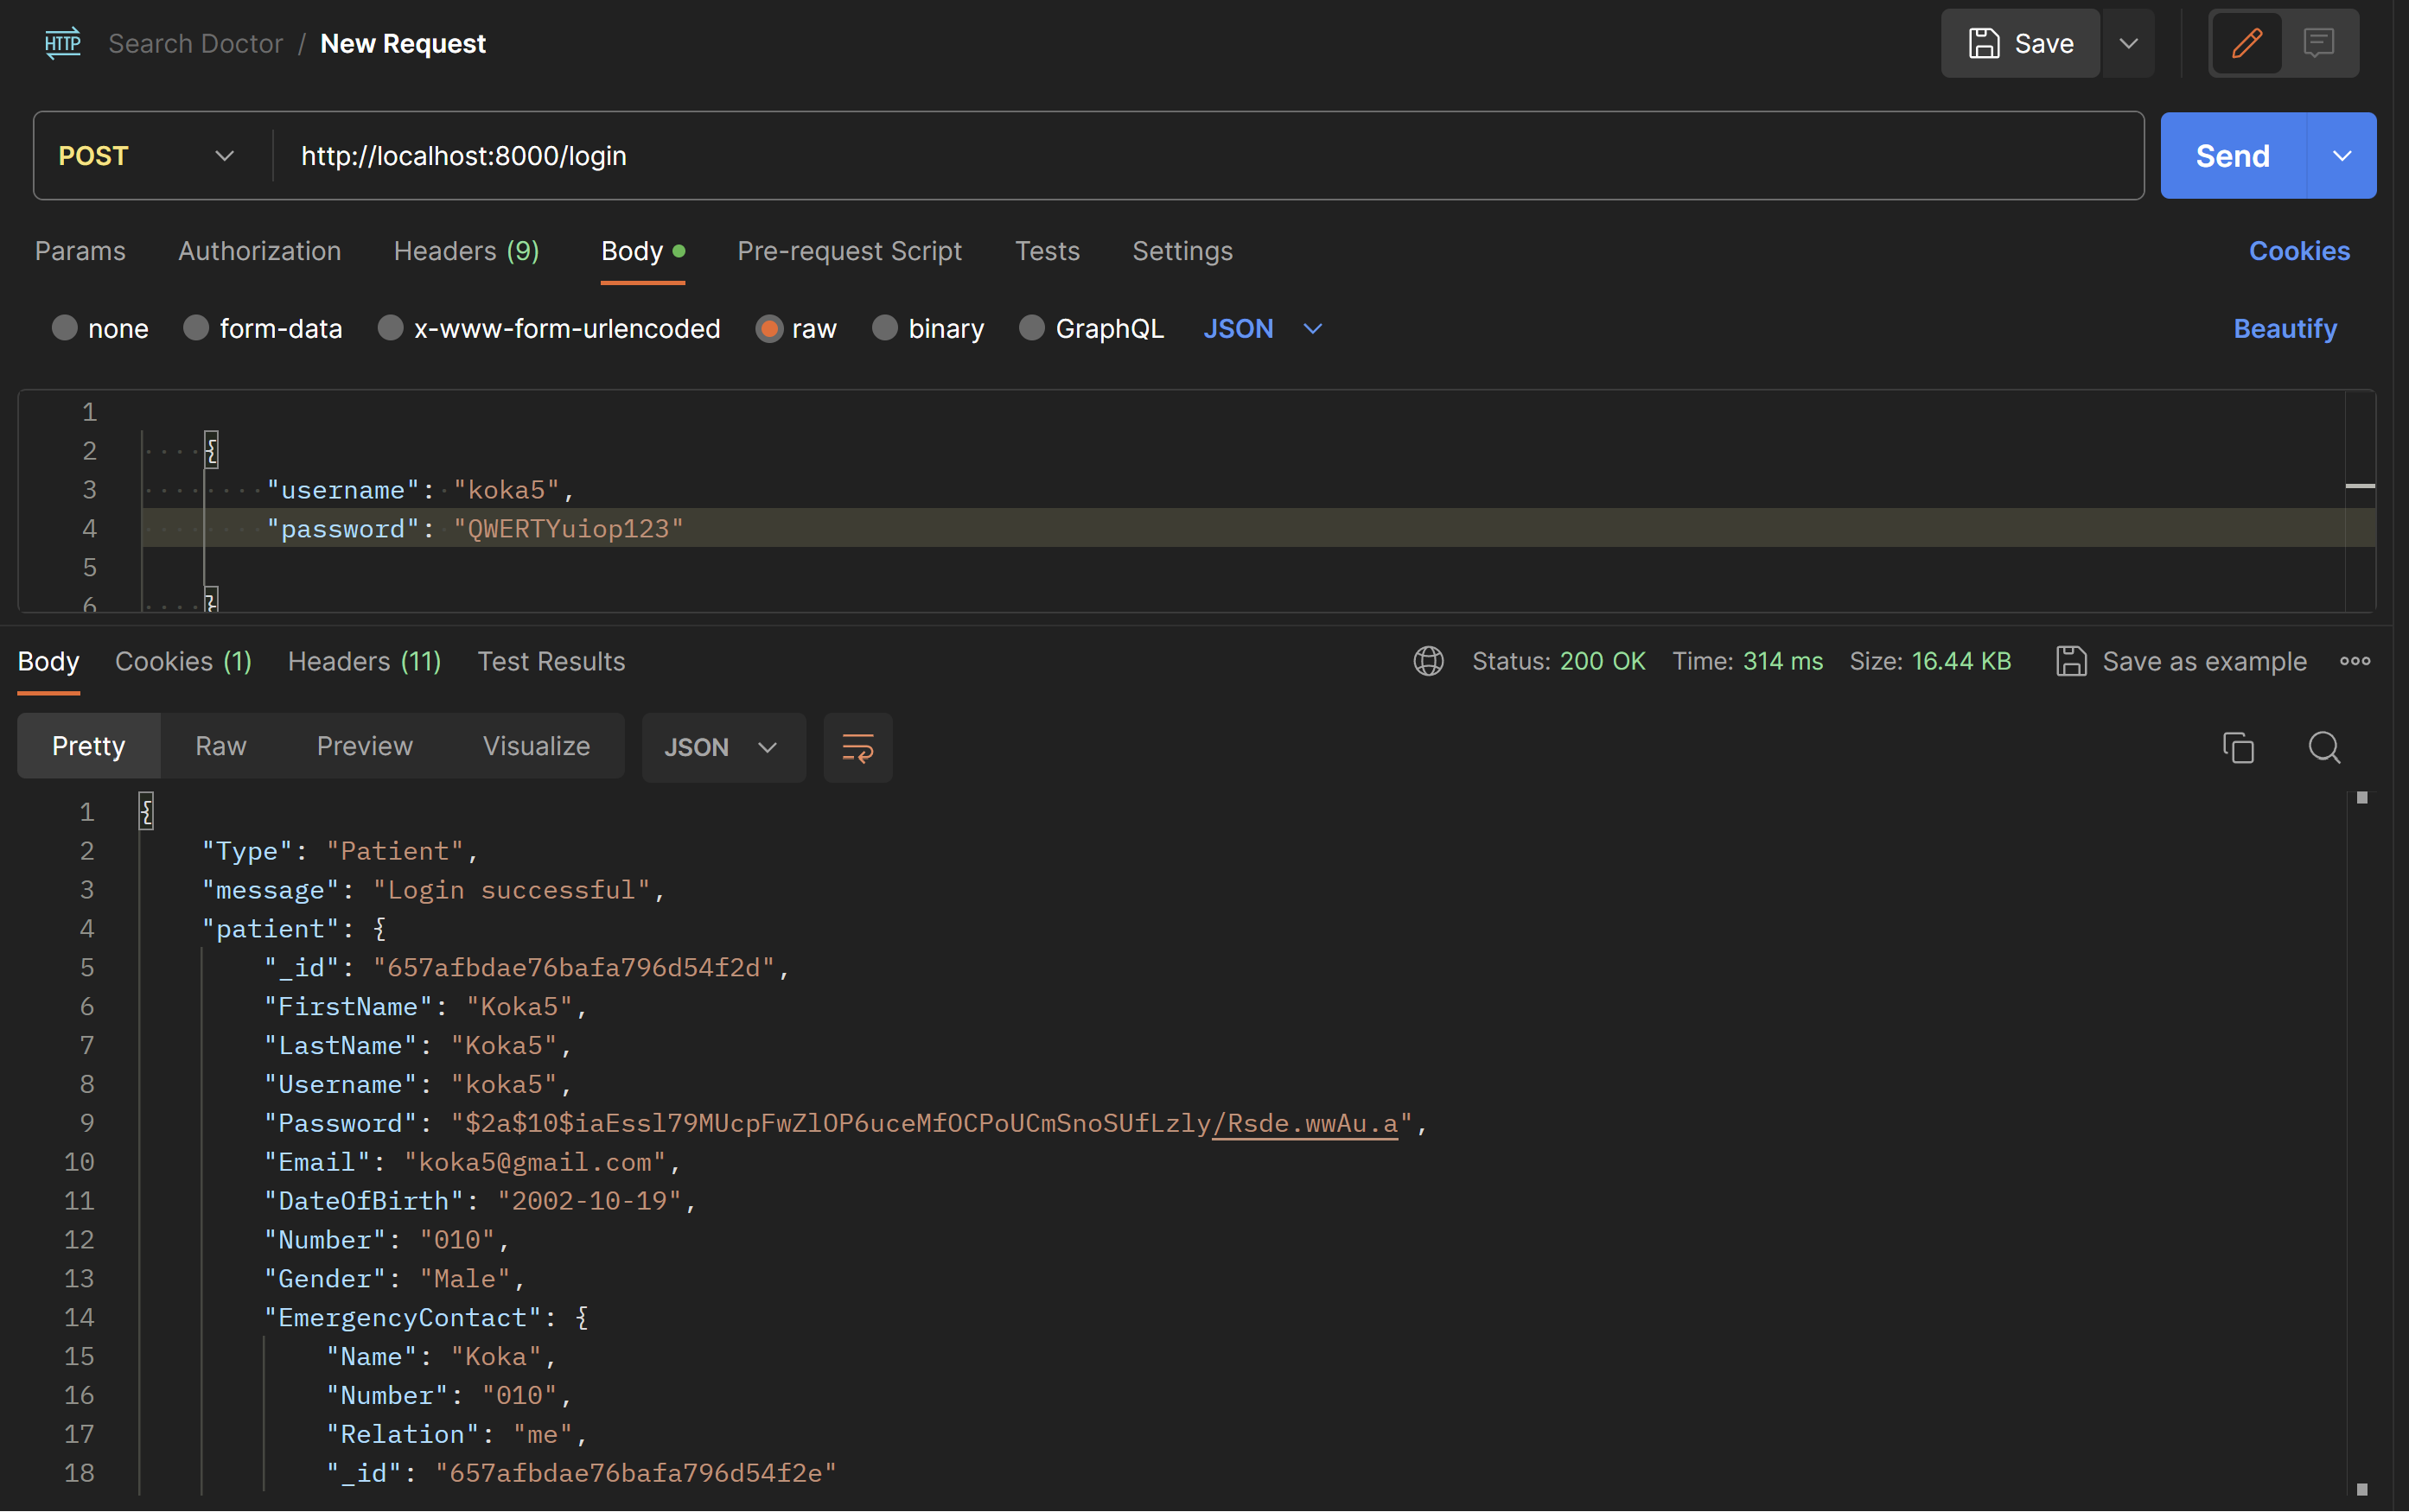Open the Params tab
The width and height of the screenshot is (2409, 1512).
80,251
